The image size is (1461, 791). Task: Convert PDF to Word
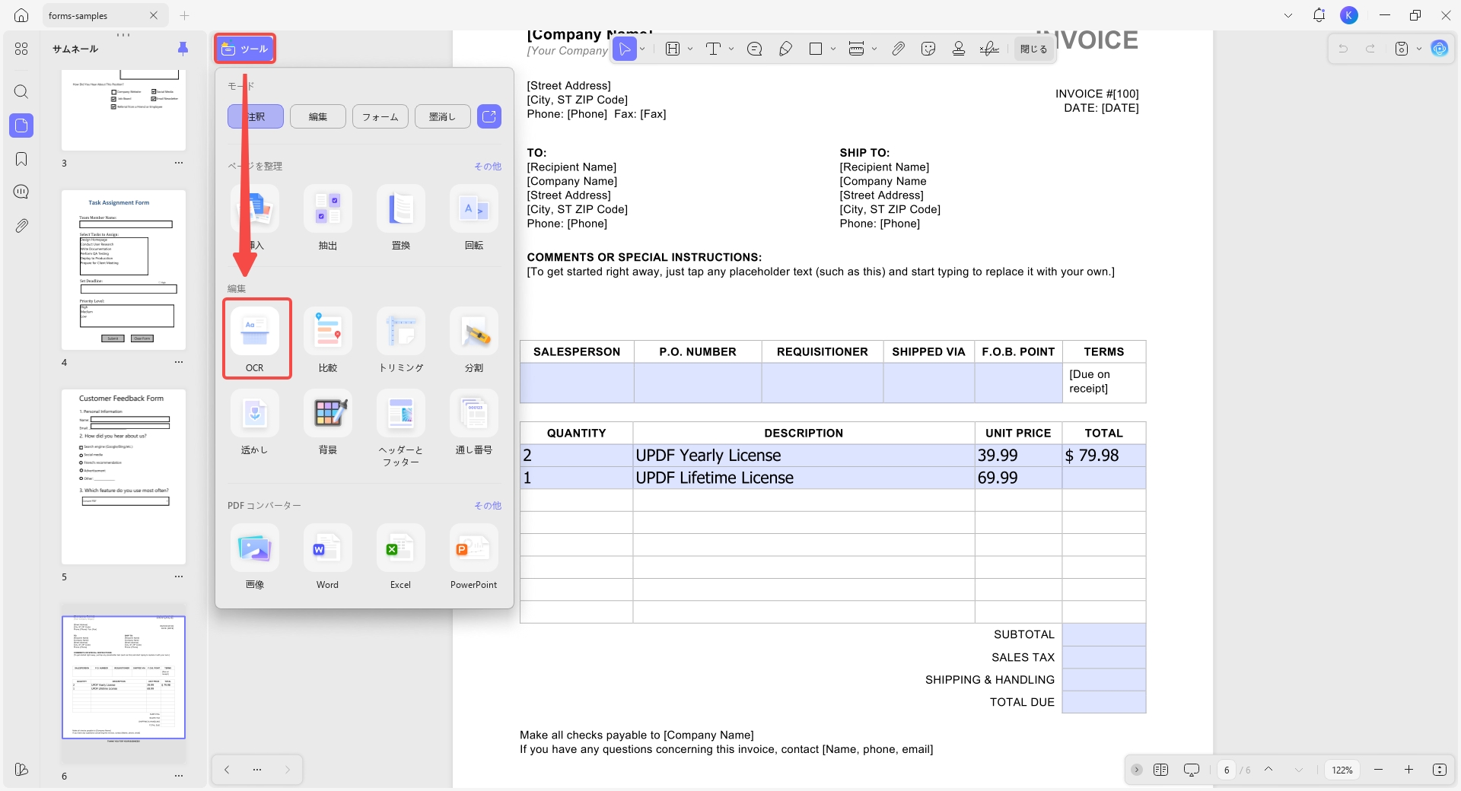coord(328,557)
